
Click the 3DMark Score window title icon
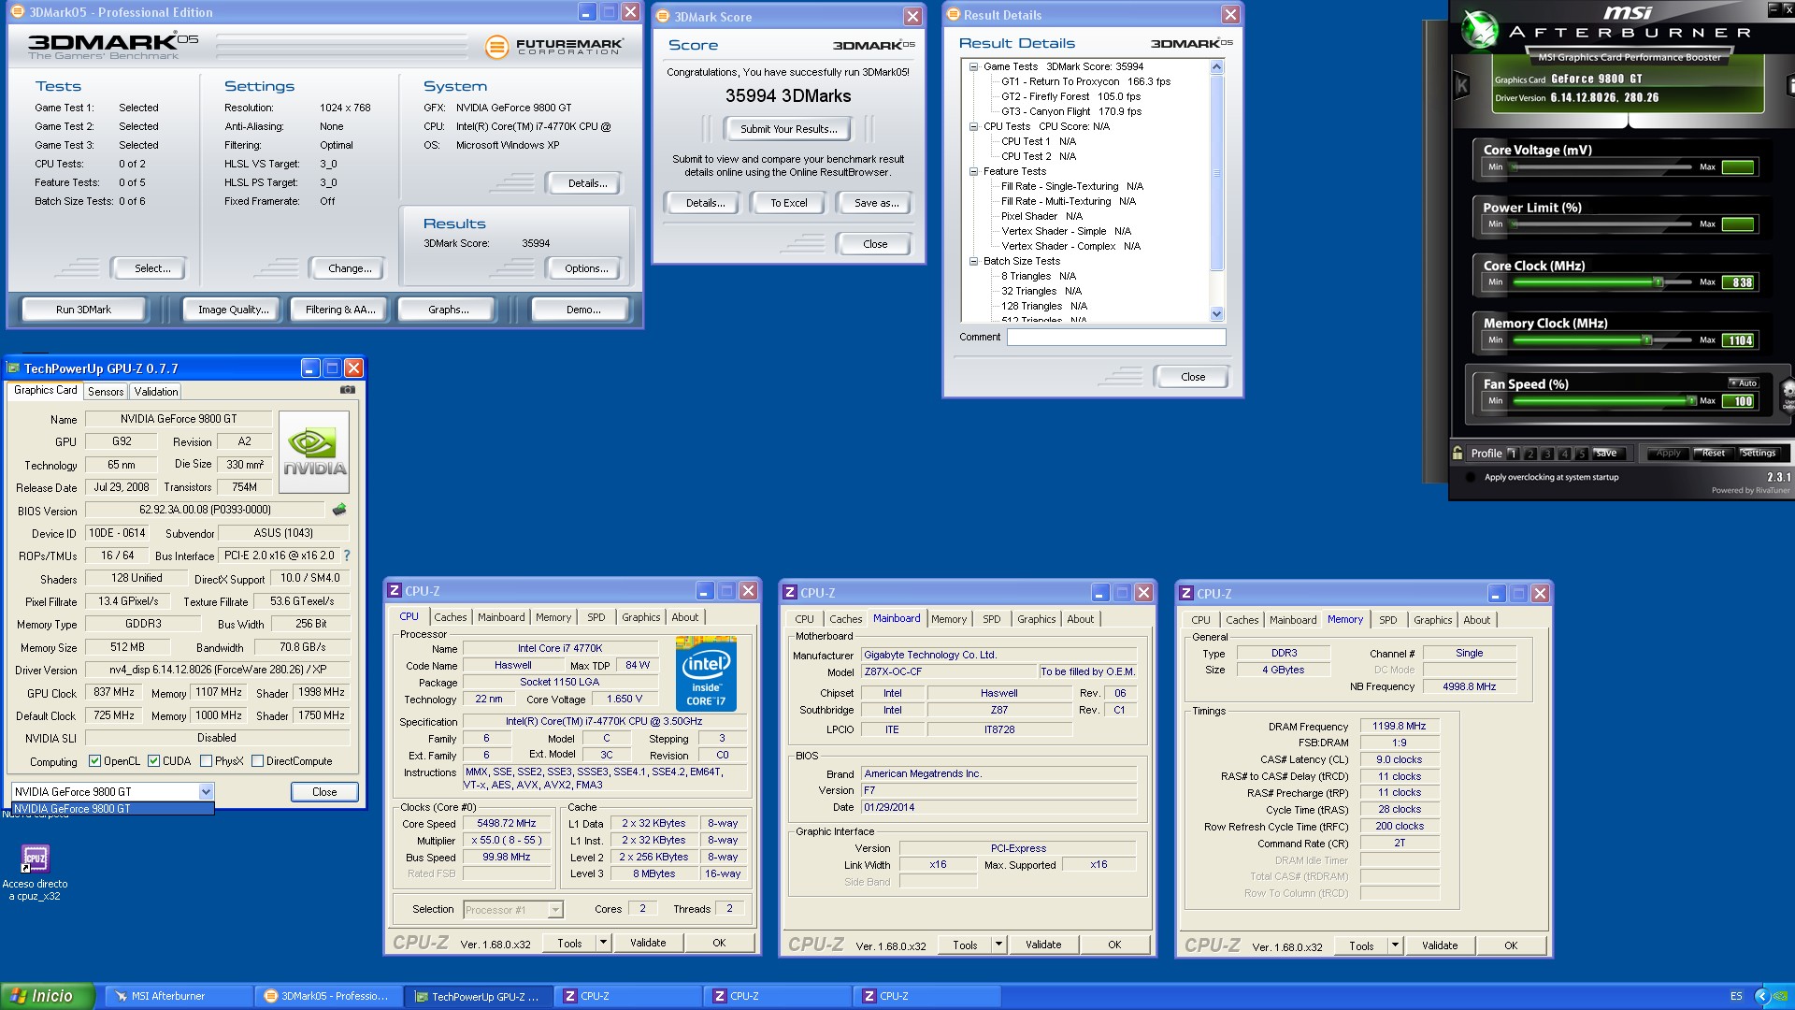coord(663,16)
